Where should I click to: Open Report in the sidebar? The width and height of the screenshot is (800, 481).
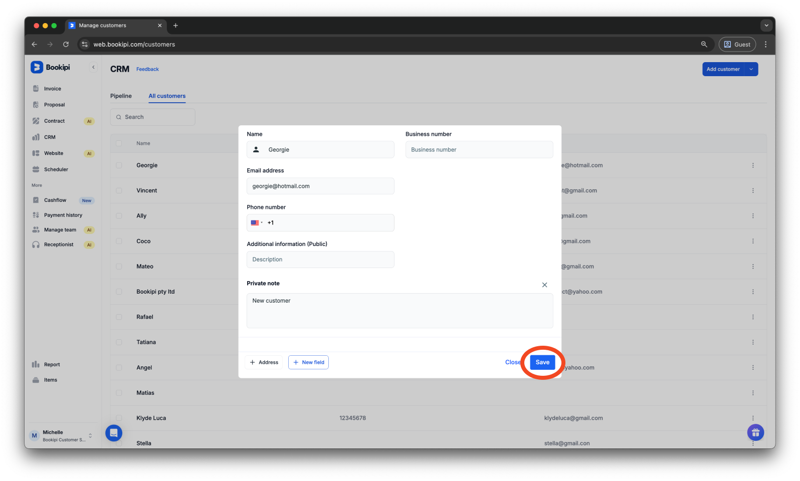52,364
